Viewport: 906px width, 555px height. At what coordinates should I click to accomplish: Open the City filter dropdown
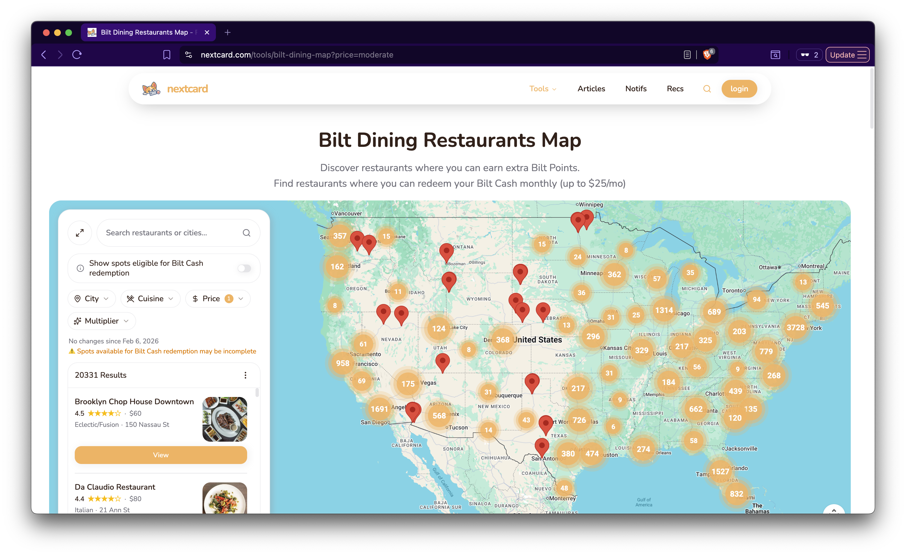(x=91, y=298)
